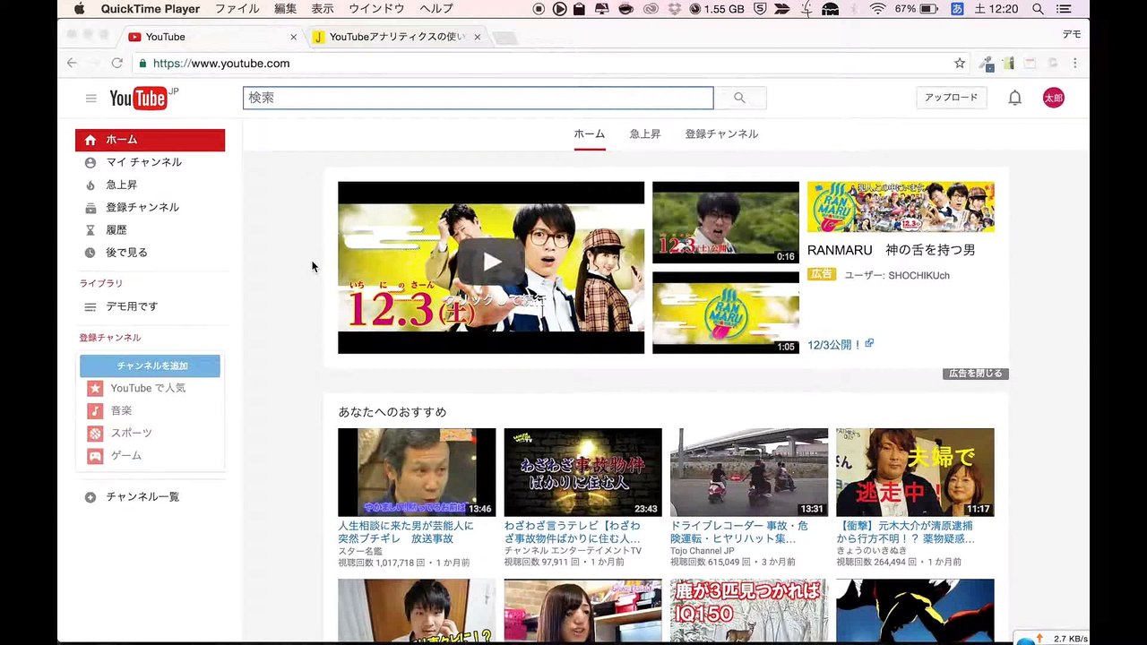Screen dimensions: 1147x645
Task: Open the 後で見る sidebar link
Action: tap(126, 253)
